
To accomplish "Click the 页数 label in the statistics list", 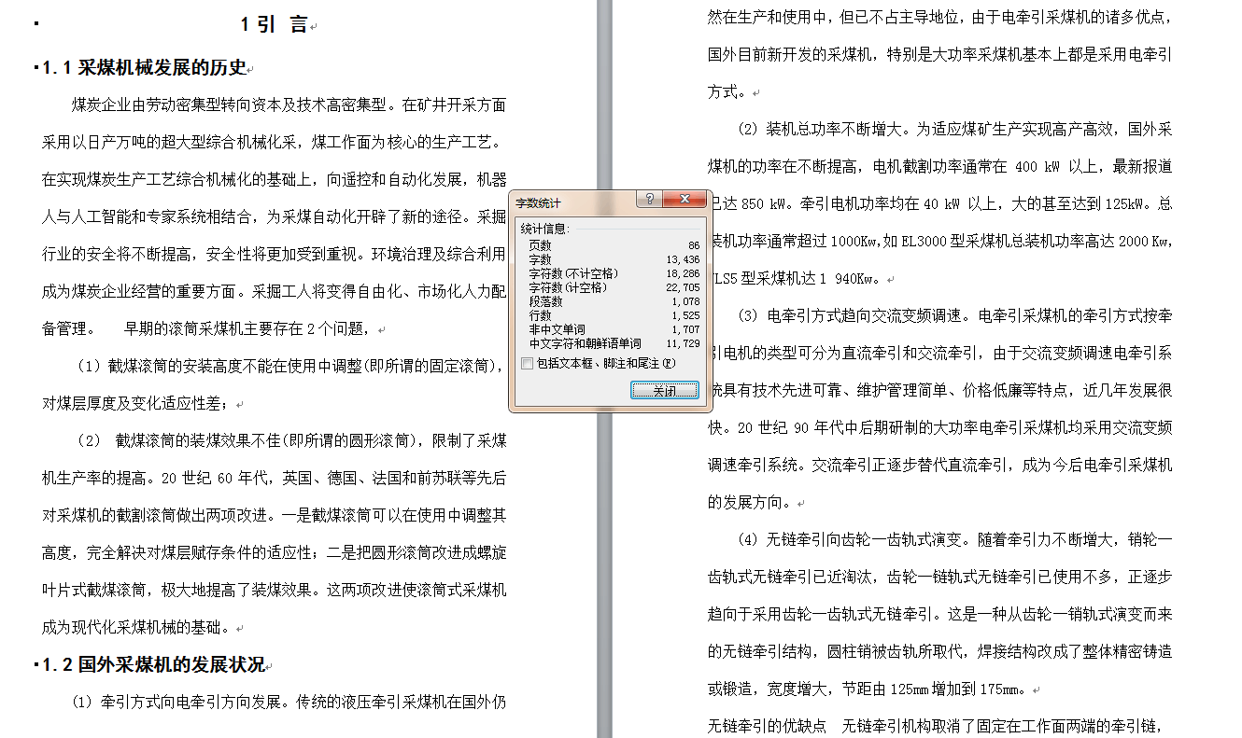I will point(540,245).
